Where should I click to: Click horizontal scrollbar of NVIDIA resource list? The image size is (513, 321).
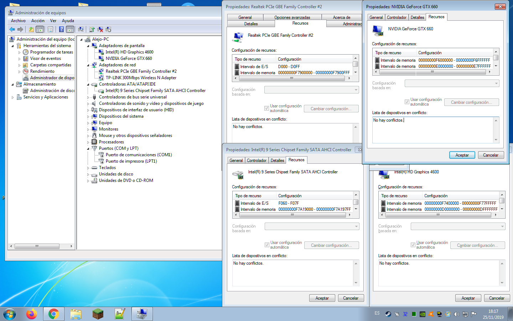(432, 72)
